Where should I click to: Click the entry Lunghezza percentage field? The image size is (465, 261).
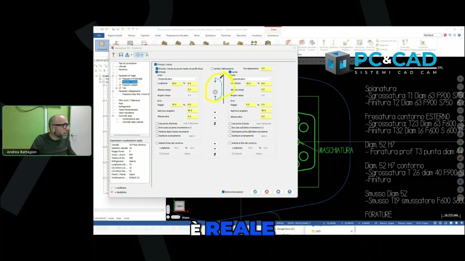(177, 84)
